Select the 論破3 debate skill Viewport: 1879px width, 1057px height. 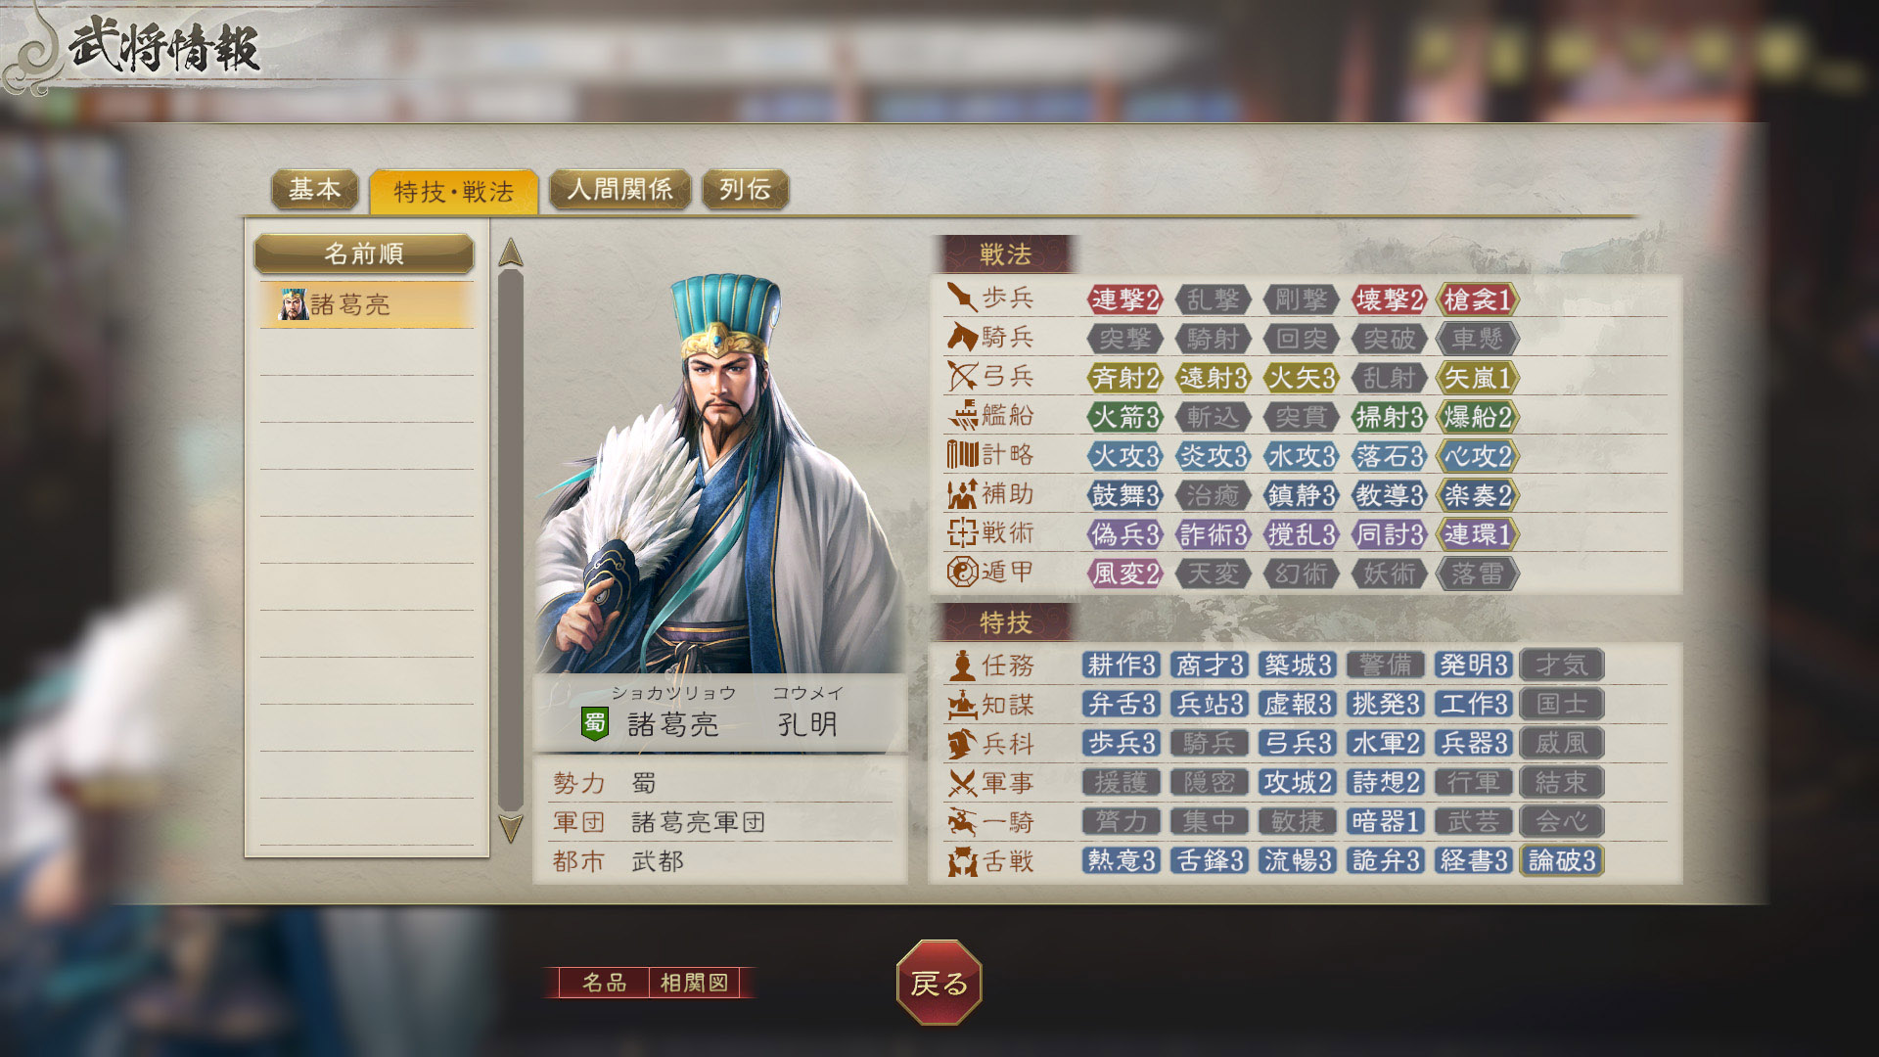[1562, 860]
